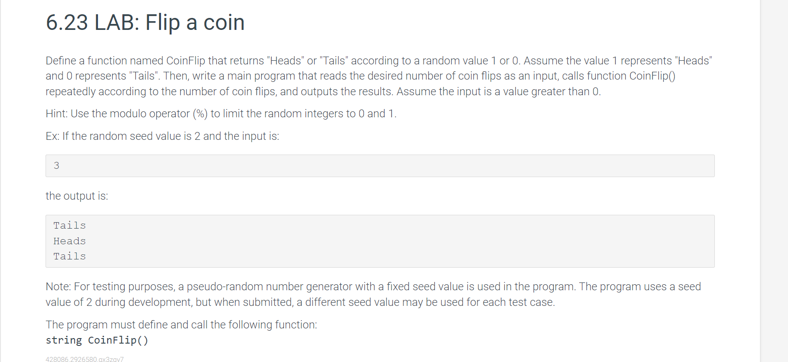Click 'repeatedly according to the number' text line
This screenshot has width=788, height=362.
[x=323, y=92]
